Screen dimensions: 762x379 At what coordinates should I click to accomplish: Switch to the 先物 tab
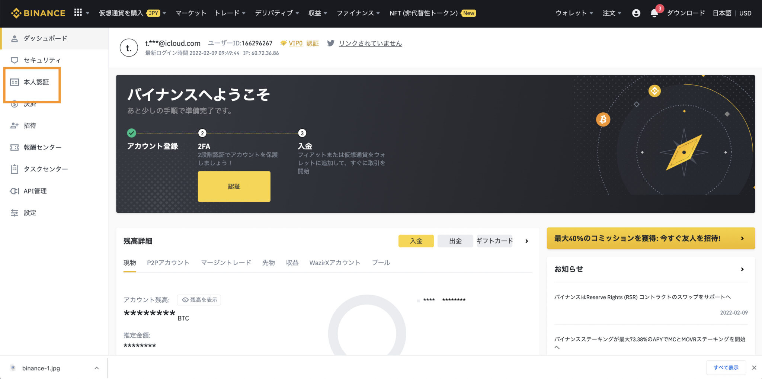[268, 263]
